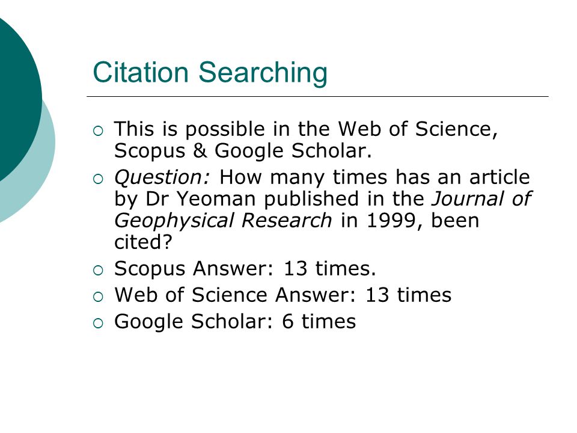Click the word 'cited?' ending the question
Viewport: 577px width, 433px height.
click(x=143, y=242)
